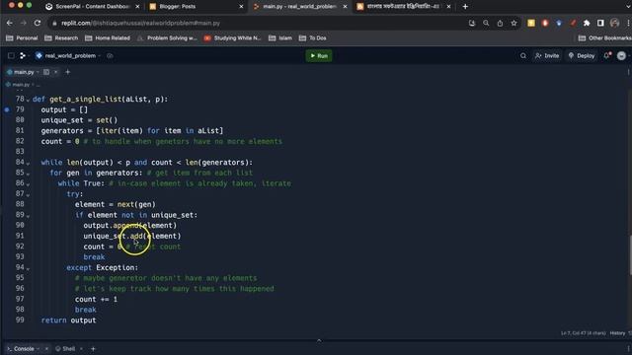632x355 pixels.
Task: Close the main.py replit browser tab
Action: (x=345, y=7)
